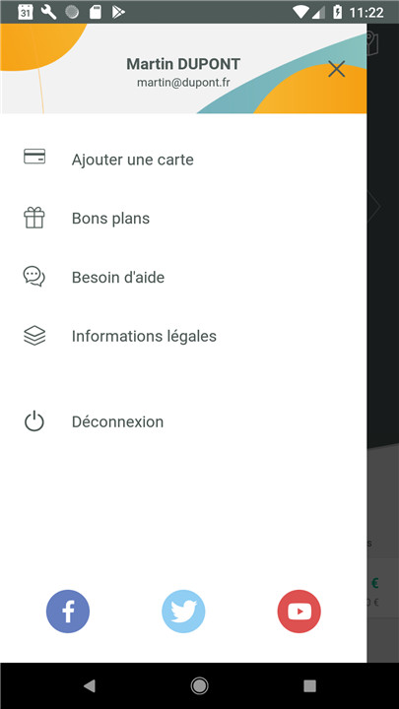Viewport: 399px width, 709px height.
Task: Tap the Android home circle button
Action: [x=199, y=686]
